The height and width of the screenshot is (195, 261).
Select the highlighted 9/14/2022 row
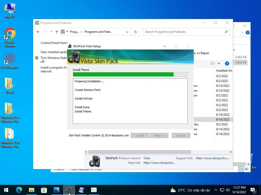pos(213,119)
